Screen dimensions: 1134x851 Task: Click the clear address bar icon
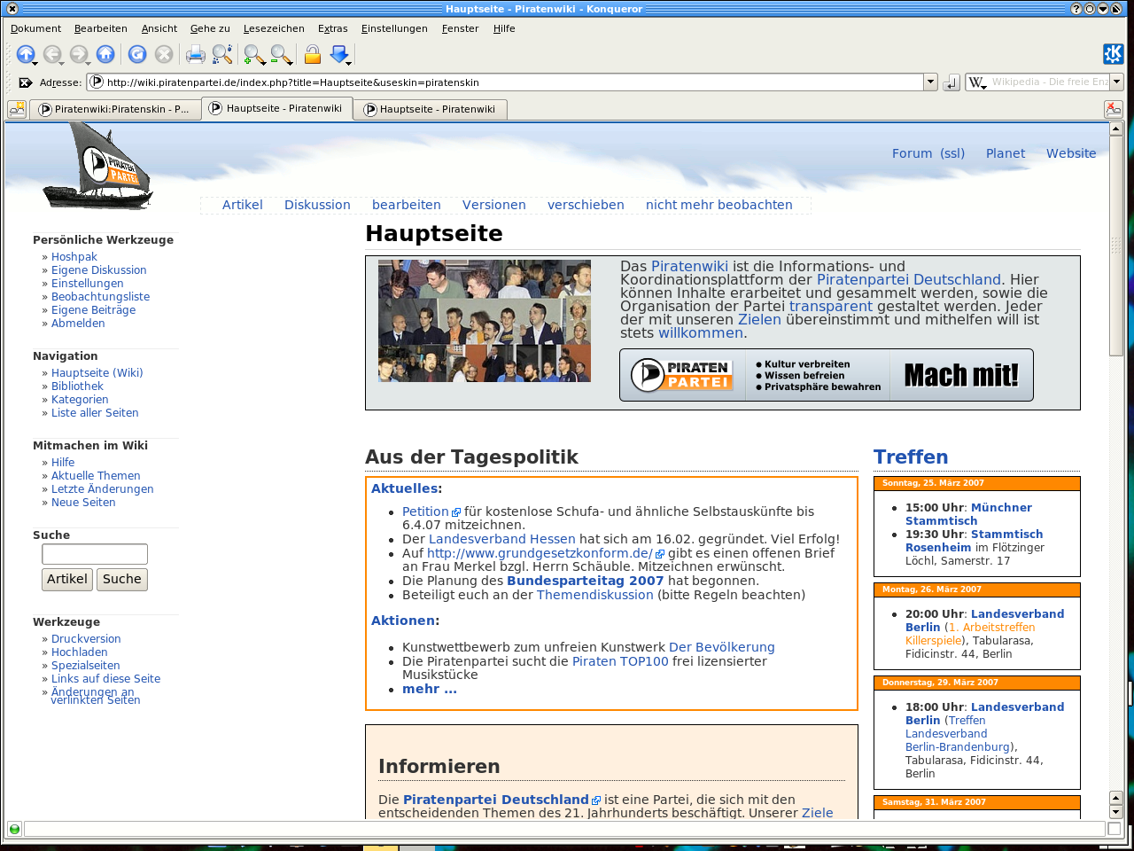tap(26, 82)
